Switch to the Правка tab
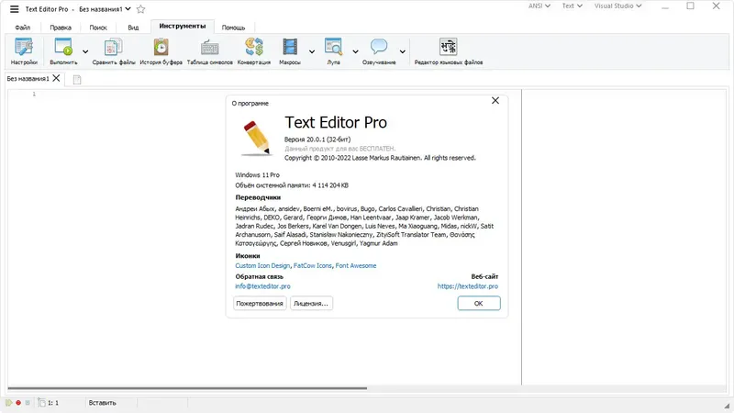This screenshot has width=734, height=413. (61, 28)
